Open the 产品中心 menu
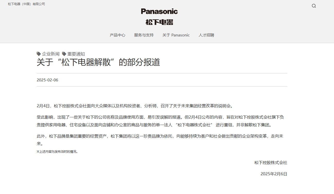Image resolution: width=334 pixels, height=194 pixels. [x=118, y=35]
